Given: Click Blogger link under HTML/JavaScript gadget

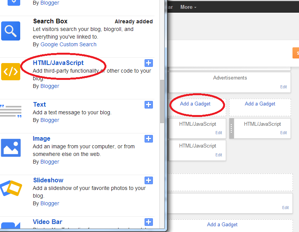Looking at the screenshot, I should tap(50, 86).
